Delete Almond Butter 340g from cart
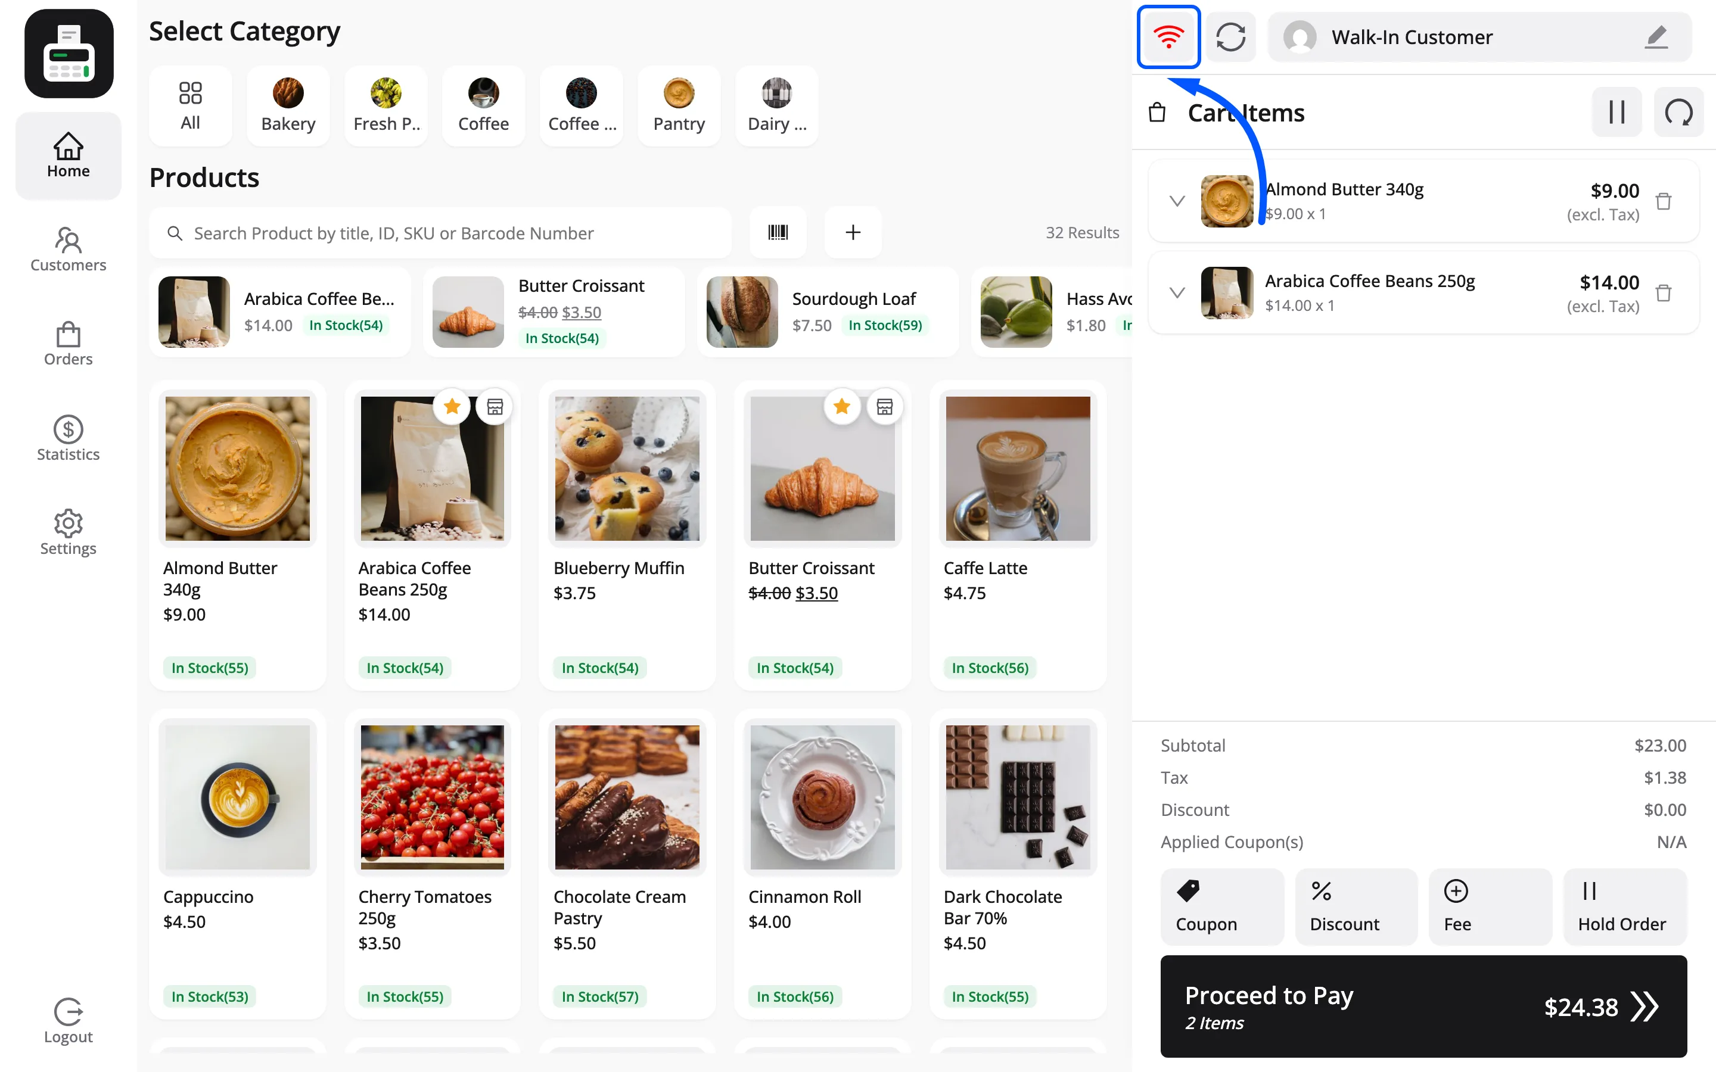This screenshot has width=1716, height=1072. click(x=1663, y=201)
